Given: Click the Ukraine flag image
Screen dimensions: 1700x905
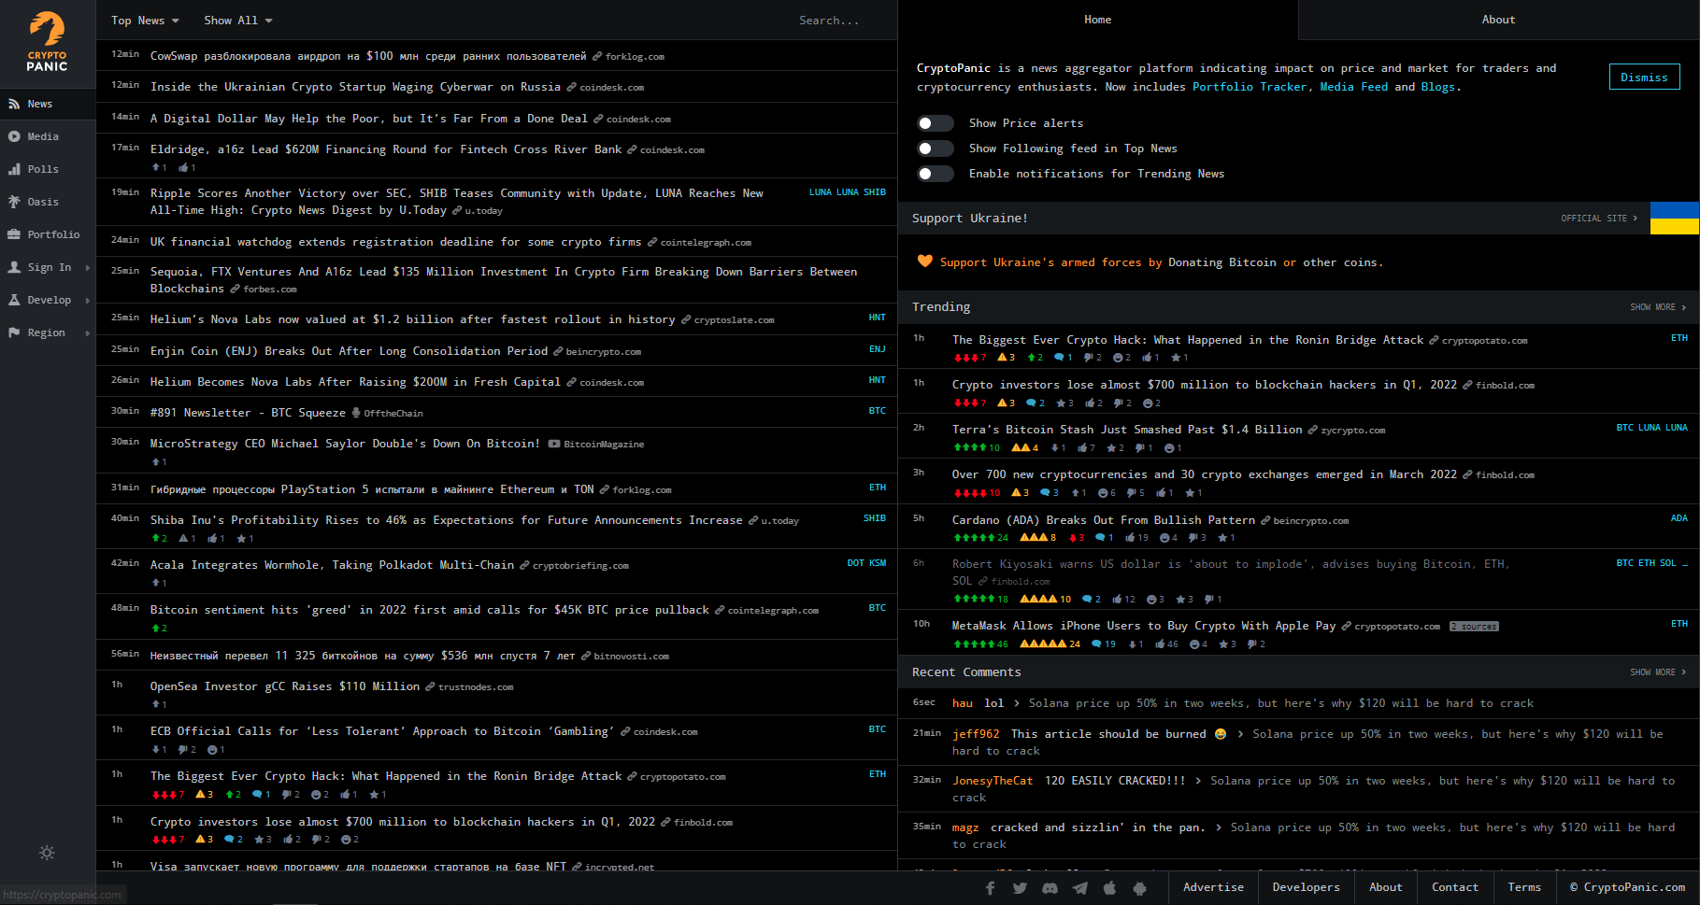Looking at the screenshot, I should pyautogui.click(x=1675, y=218).
